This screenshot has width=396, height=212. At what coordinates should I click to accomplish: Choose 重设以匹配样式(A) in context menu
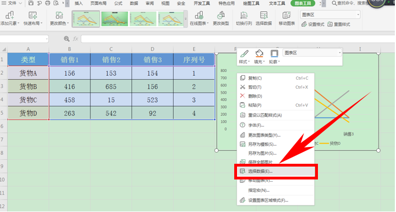coord(276,115)
